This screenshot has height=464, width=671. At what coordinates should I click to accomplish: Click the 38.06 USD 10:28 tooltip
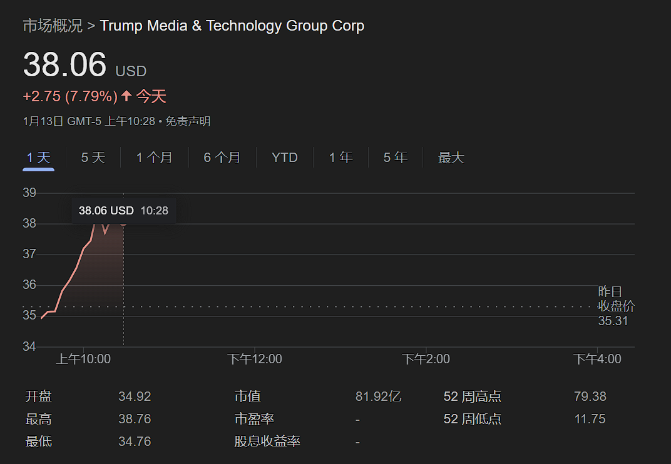[x=123, y=211]
